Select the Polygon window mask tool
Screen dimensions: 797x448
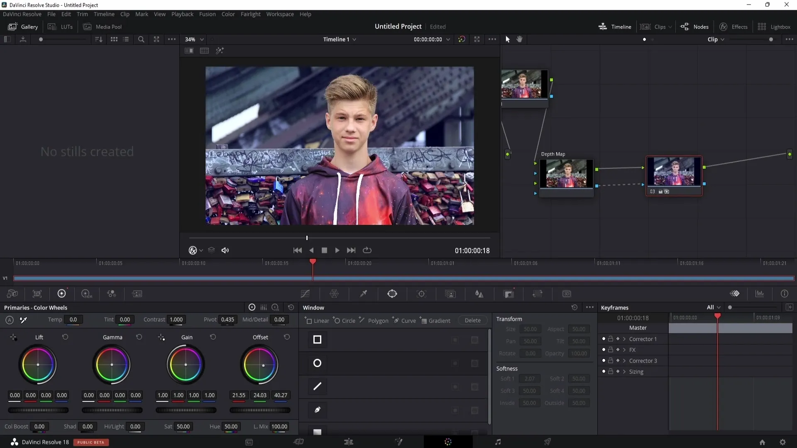click(377, 321)
